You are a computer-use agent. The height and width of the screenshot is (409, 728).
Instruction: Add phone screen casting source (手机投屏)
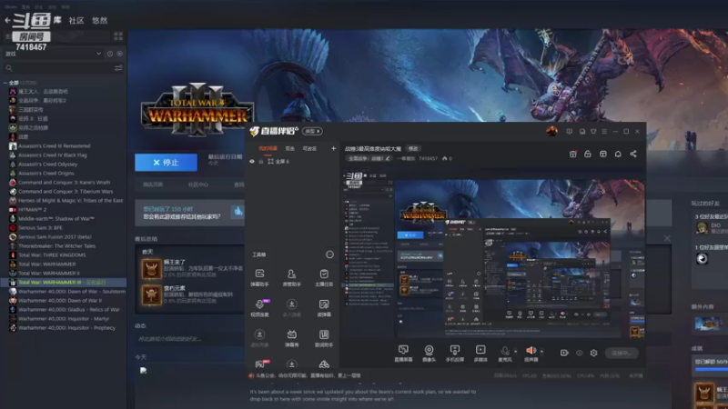coord(455,354)
